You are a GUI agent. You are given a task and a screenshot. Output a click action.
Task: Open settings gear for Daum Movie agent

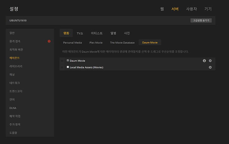click(x=210, y=61)
